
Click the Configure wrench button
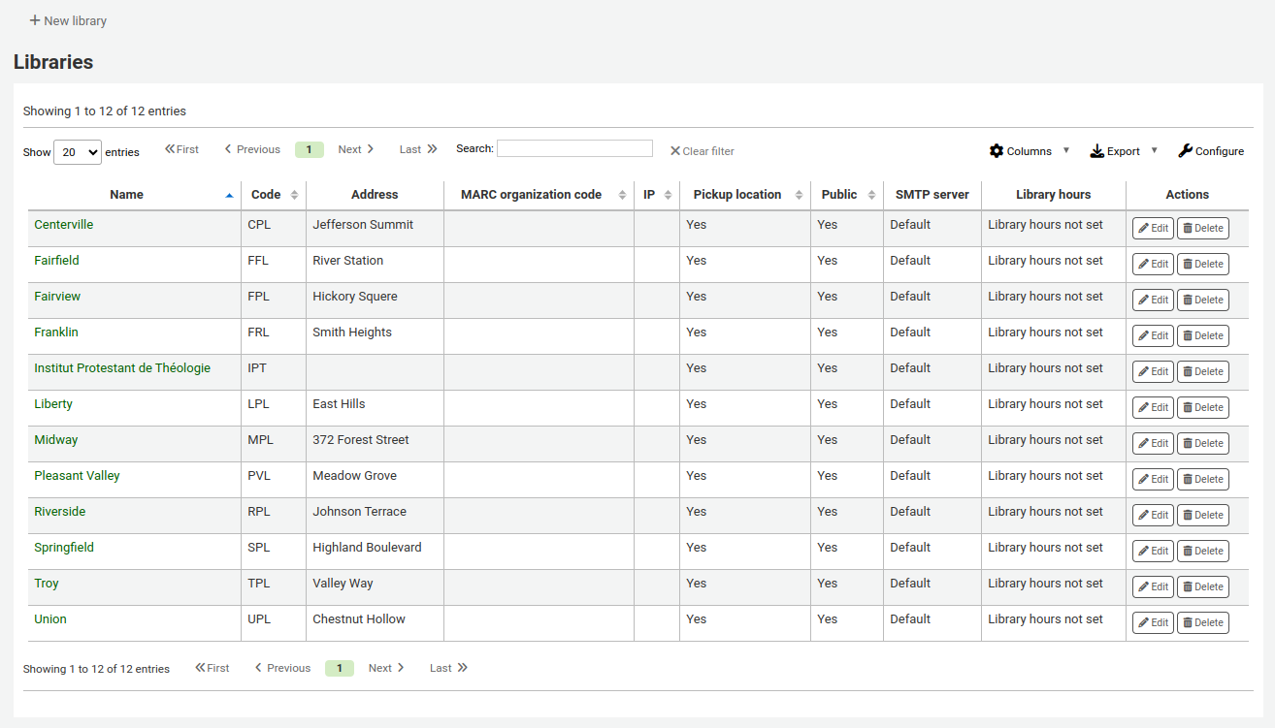(1211, 151)
